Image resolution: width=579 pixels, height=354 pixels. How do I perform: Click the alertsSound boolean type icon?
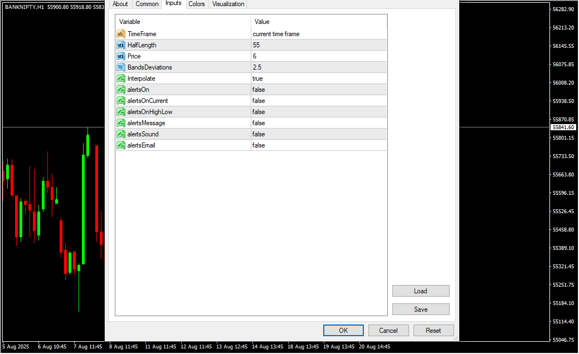coord(120,134)
